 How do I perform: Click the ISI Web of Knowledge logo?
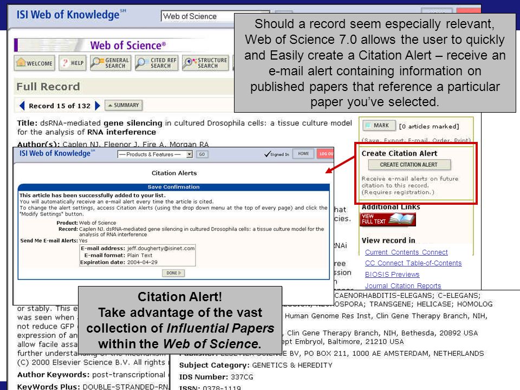tap(71, 15)
